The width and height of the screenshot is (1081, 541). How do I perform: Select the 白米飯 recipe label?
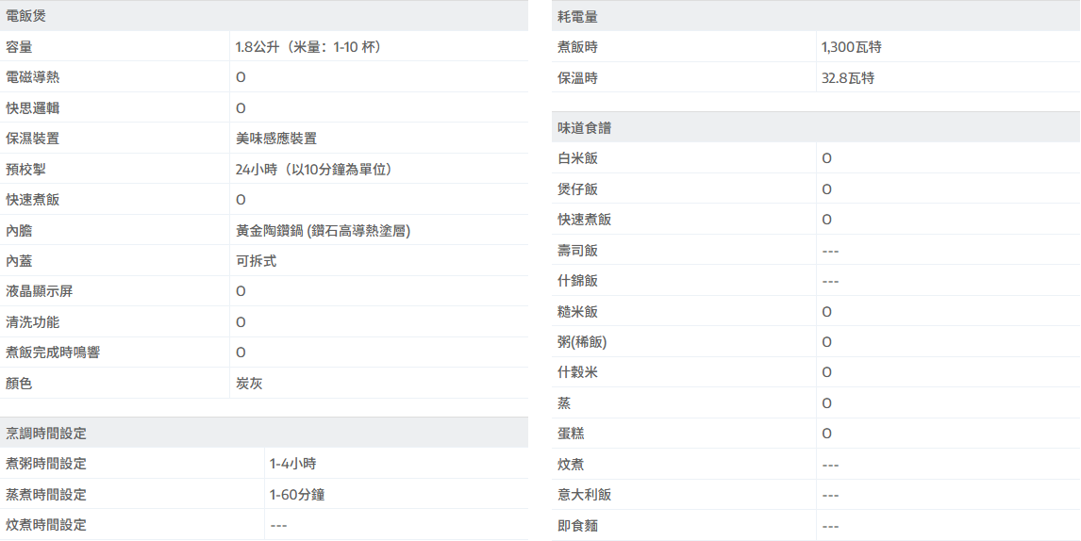577,158
